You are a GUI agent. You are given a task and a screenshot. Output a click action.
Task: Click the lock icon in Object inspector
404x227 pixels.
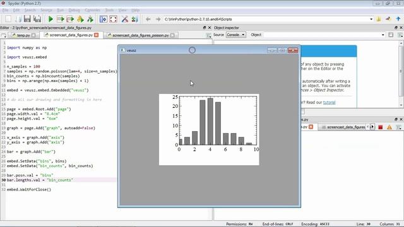391,35
